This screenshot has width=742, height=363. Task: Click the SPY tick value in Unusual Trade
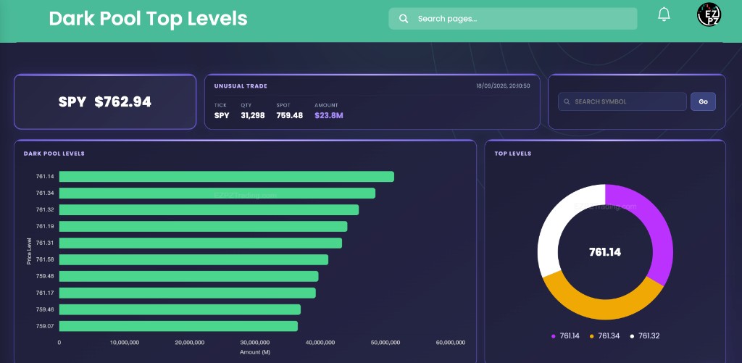pos(222,115)
